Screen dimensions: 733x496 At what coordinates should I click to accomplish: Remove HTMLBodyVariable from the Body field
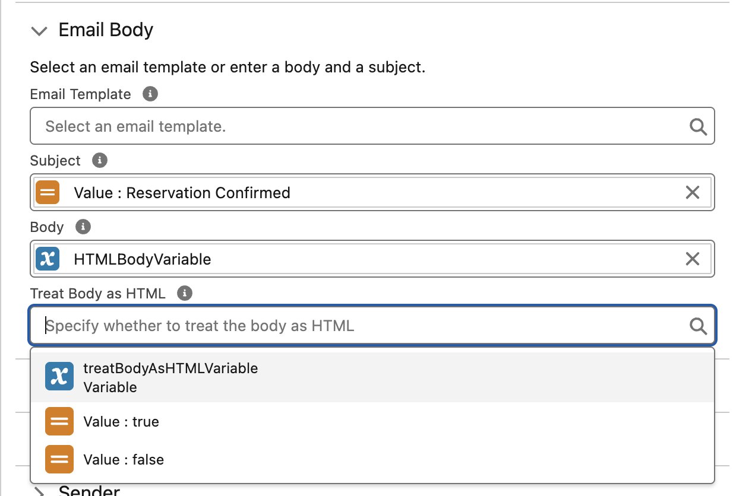pyautogui.click(x=692, y=259)
